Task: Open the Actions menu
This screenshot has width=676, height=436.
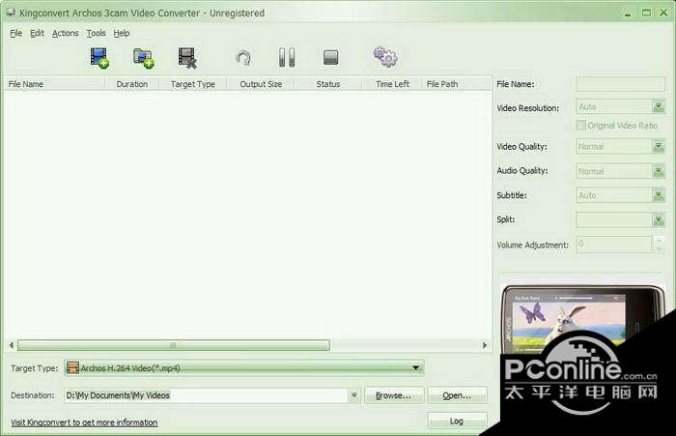Action: click(x=65, y=33)
